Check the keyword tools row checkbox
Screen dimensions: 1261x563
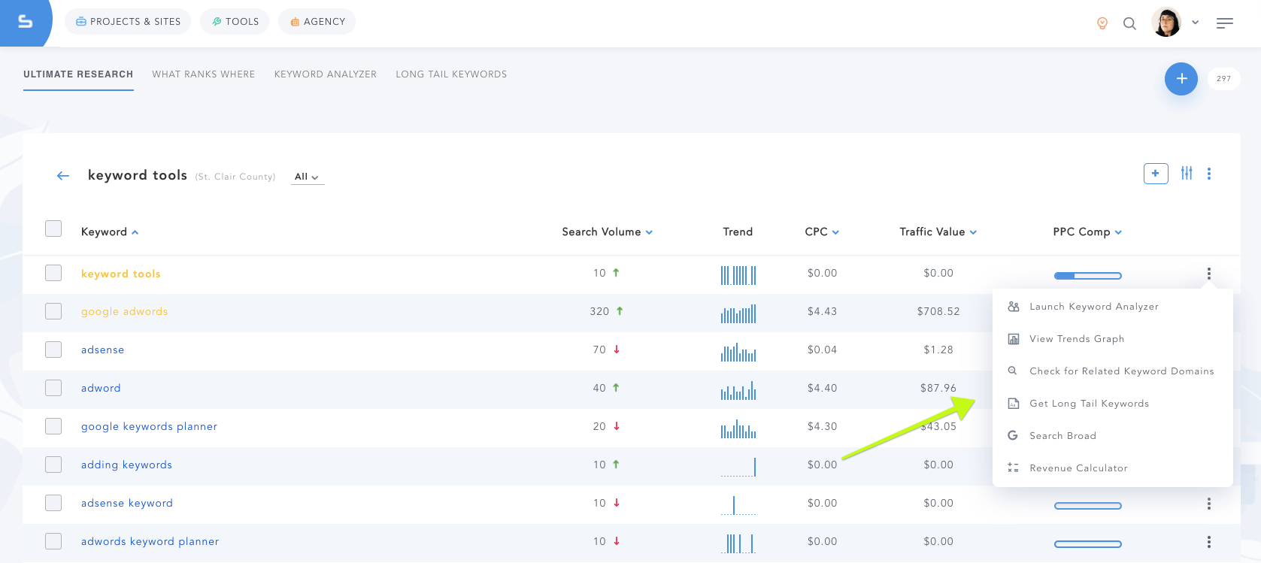pyautogui.click(x=53, y=273)
